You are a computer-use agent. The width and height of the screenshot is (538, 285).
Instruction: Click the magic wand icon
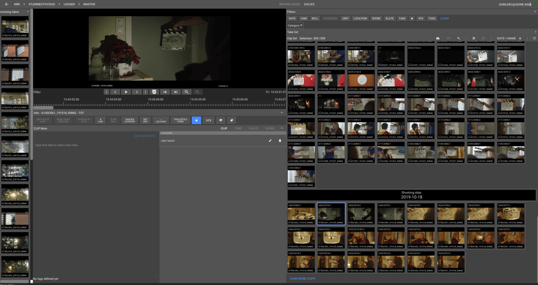[x=458, y=38]
